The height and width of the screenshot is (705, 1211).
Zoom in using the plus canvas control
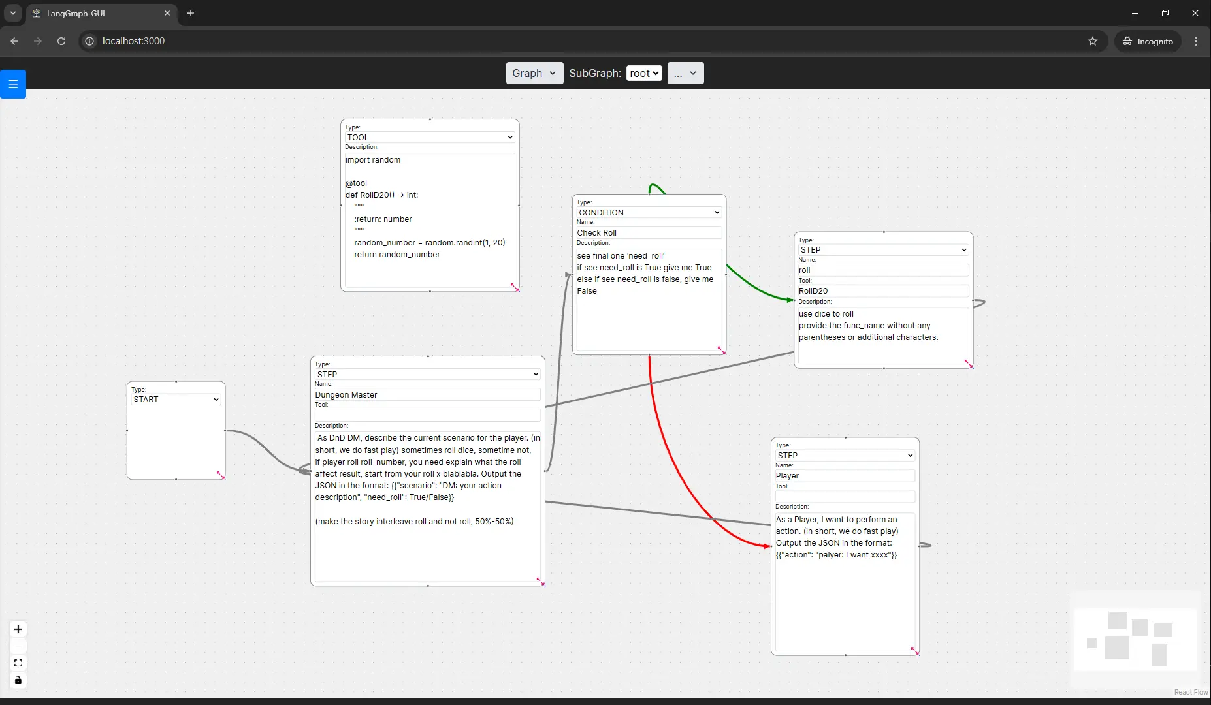[x=18, y=629]
